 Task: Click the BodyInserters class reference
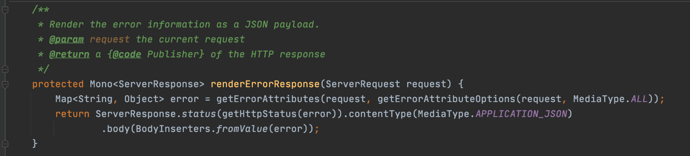click(173, 129)
